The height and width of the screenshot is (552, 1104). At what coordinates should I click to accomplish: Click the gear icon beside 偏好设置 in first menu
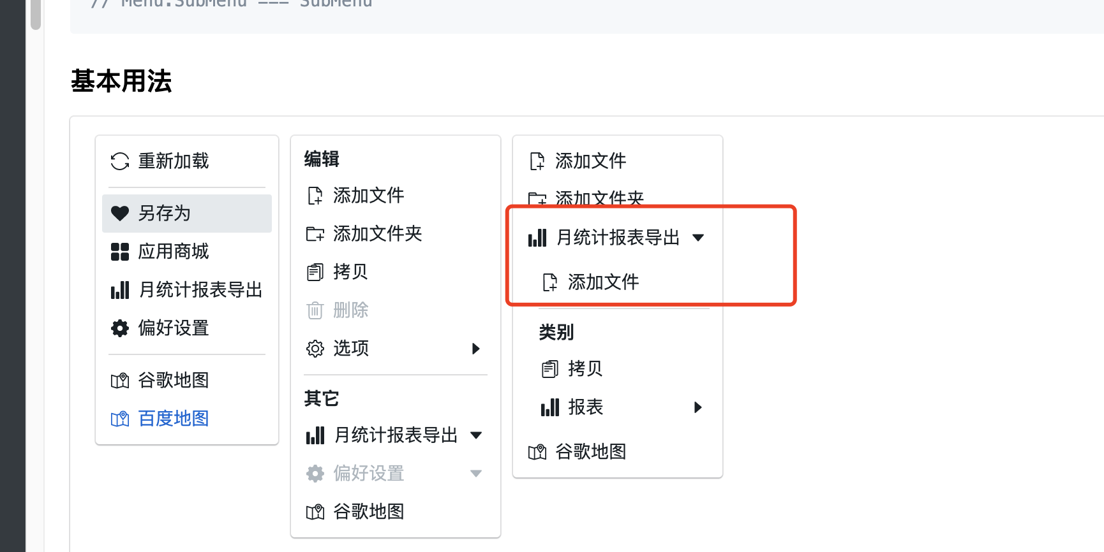[120, 328]
